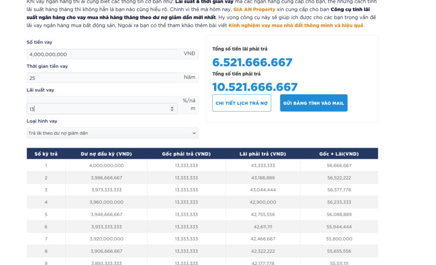Select cell 3,933,333,333 in the table
The image size is (436, 265).
click(x=106, y=227)
